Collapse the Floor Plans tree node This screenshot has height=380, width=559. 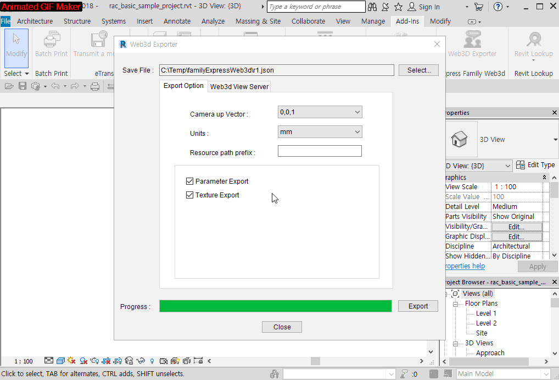pos(455,304)
